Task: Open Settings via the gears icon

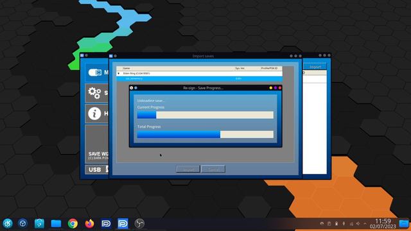Action: 94,92
